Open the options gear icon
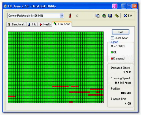 coord(116,16)
